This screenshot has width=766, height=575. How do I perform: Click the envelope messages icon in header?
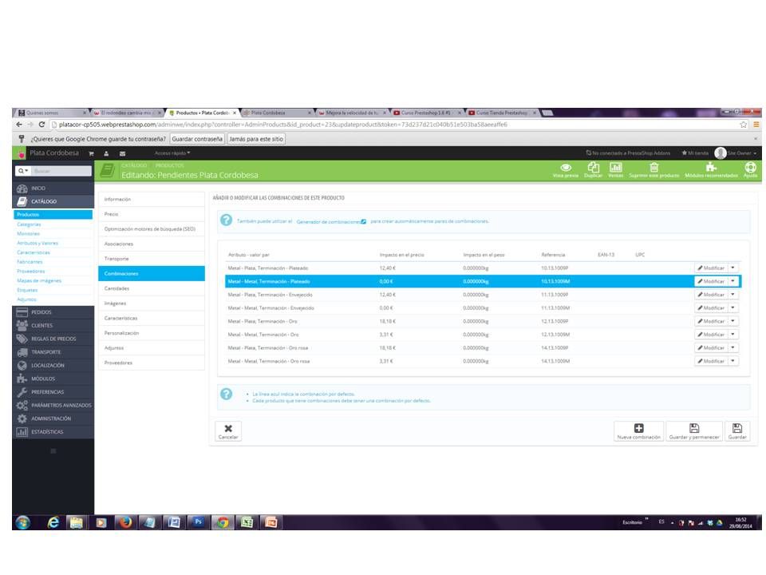click(x=122, y=153)
